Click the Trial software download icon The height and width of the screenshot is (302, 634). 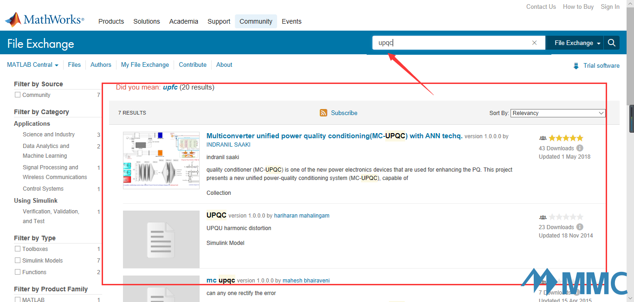(576, 66)
